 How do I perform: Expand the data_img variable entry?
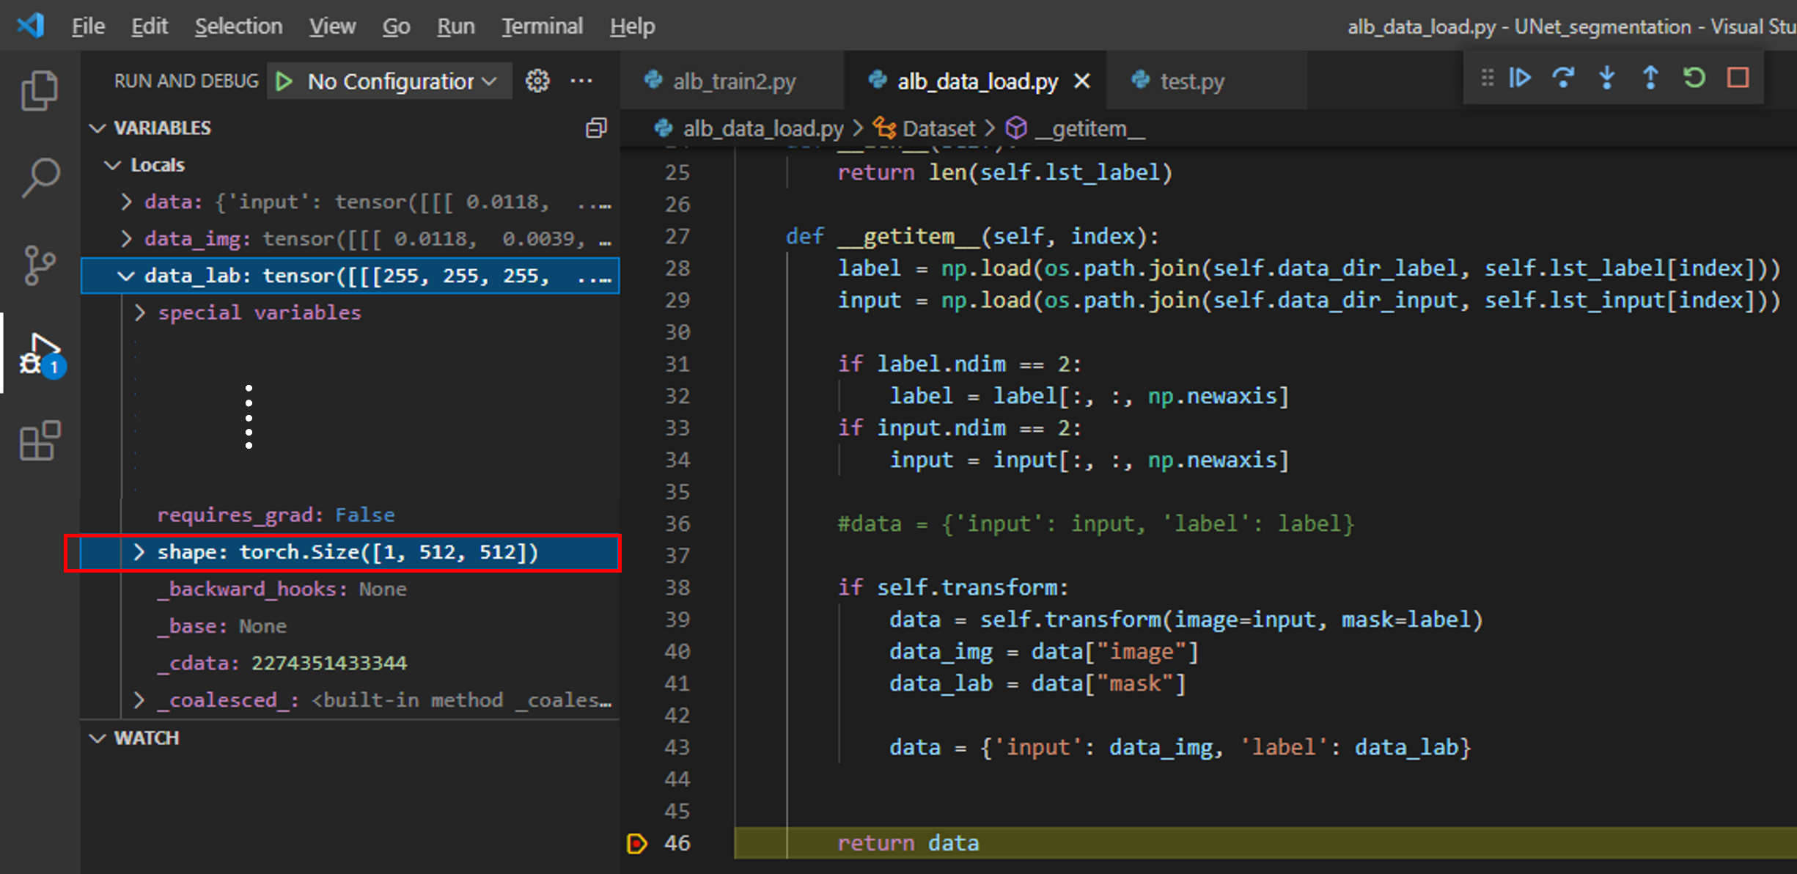126,239
